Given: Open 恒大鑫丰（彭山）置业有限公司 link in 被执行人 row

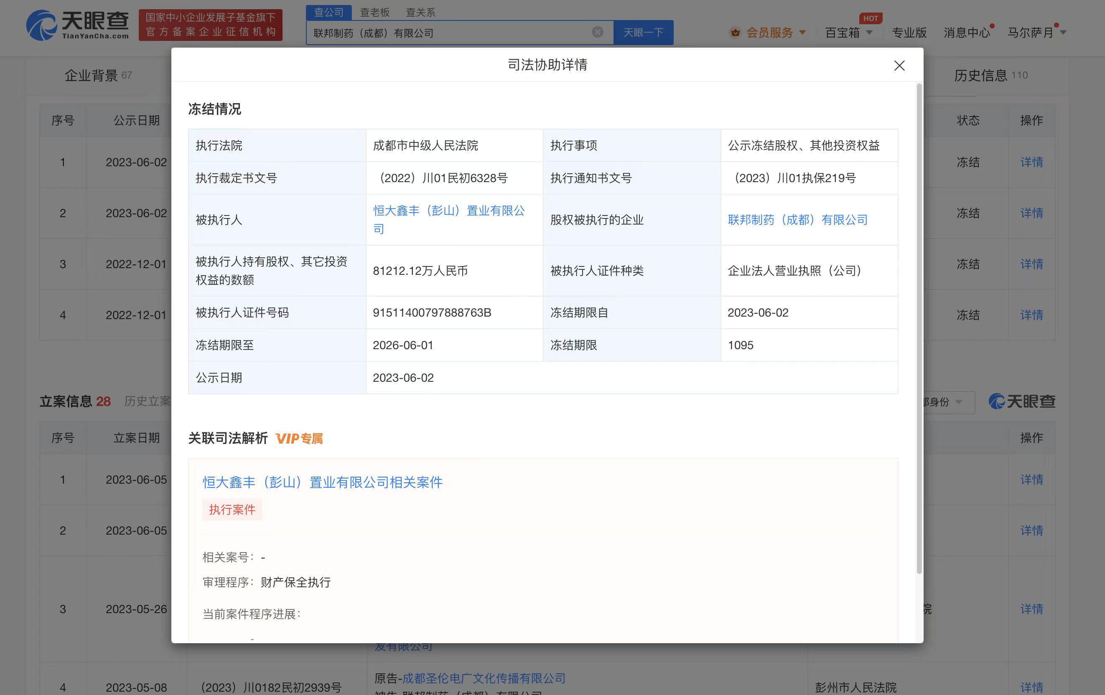Looking at the screenshot, I should coord(449,220).
